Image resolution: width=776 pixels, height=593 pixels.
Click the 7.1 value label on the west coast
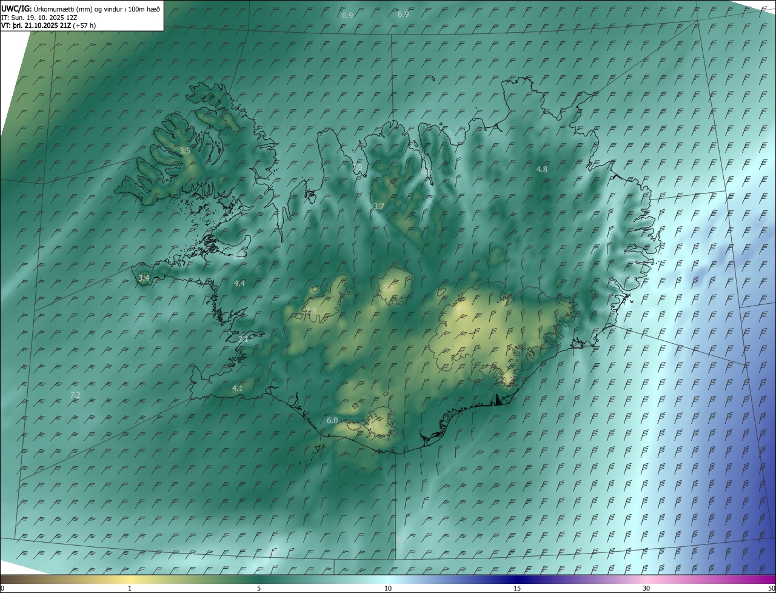pos(243,340)
